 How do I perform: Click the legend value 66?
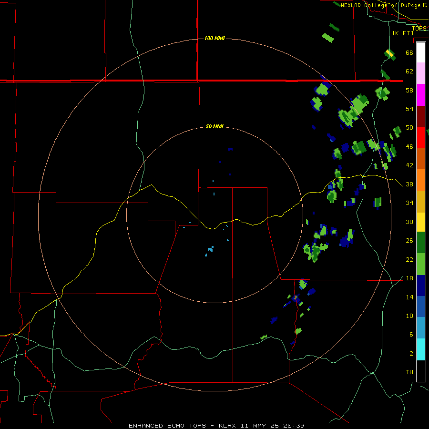tap(409, 53)
